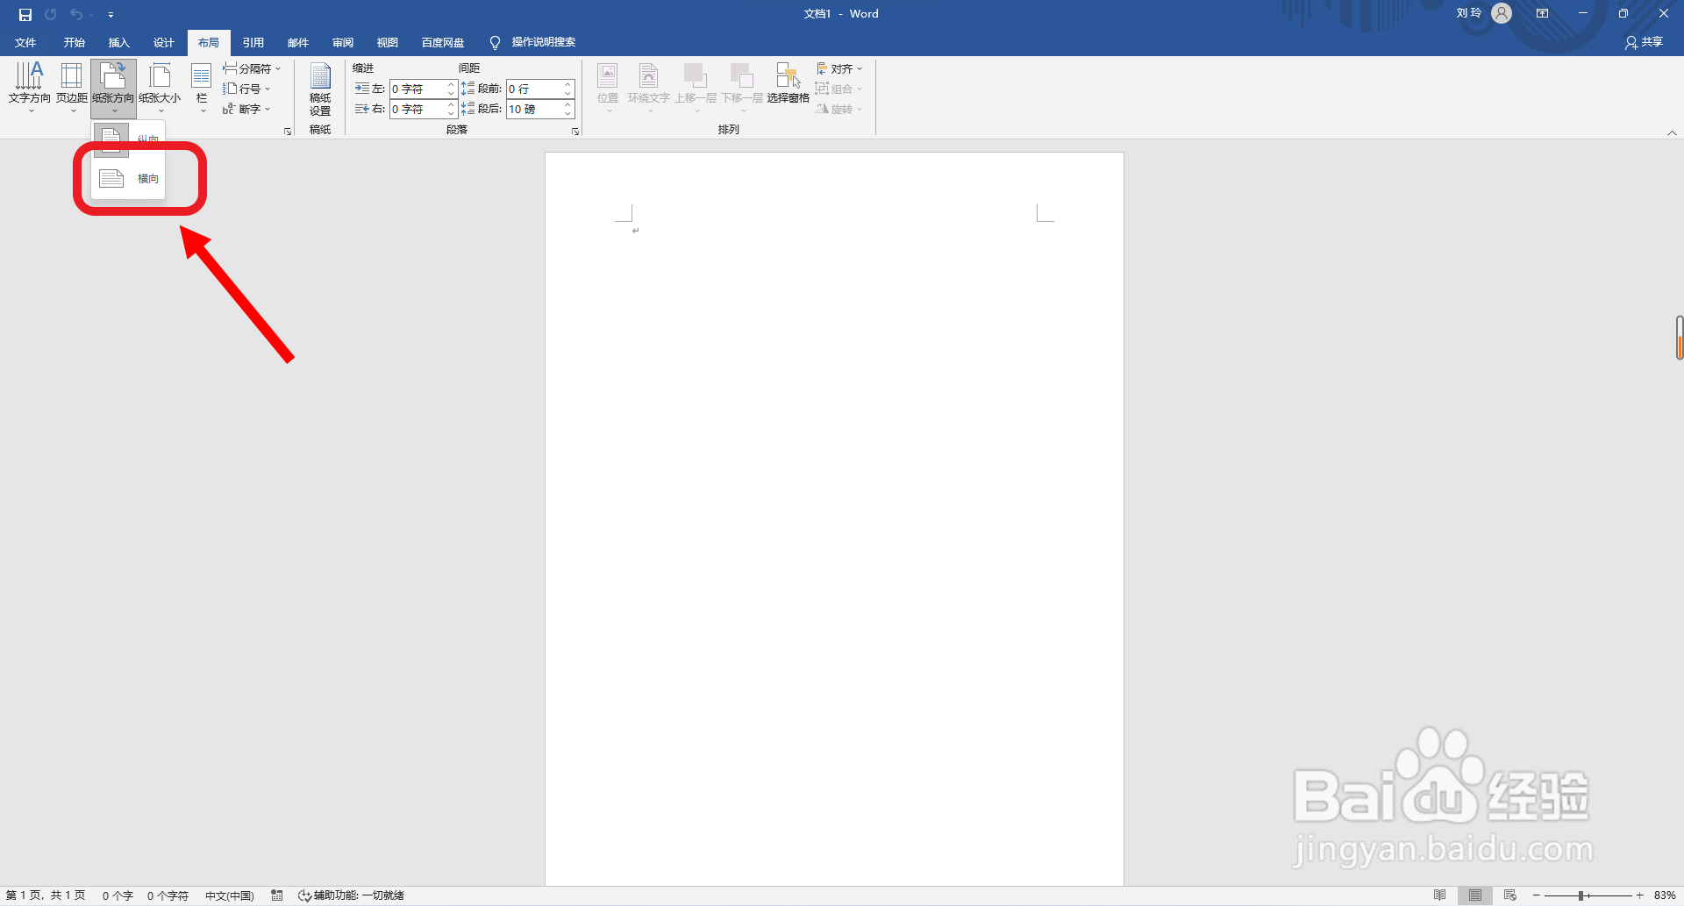This screenshot has width=1684, height=906.
Task: Switch to the 视图 (View) tab
Action: (388, 42)
